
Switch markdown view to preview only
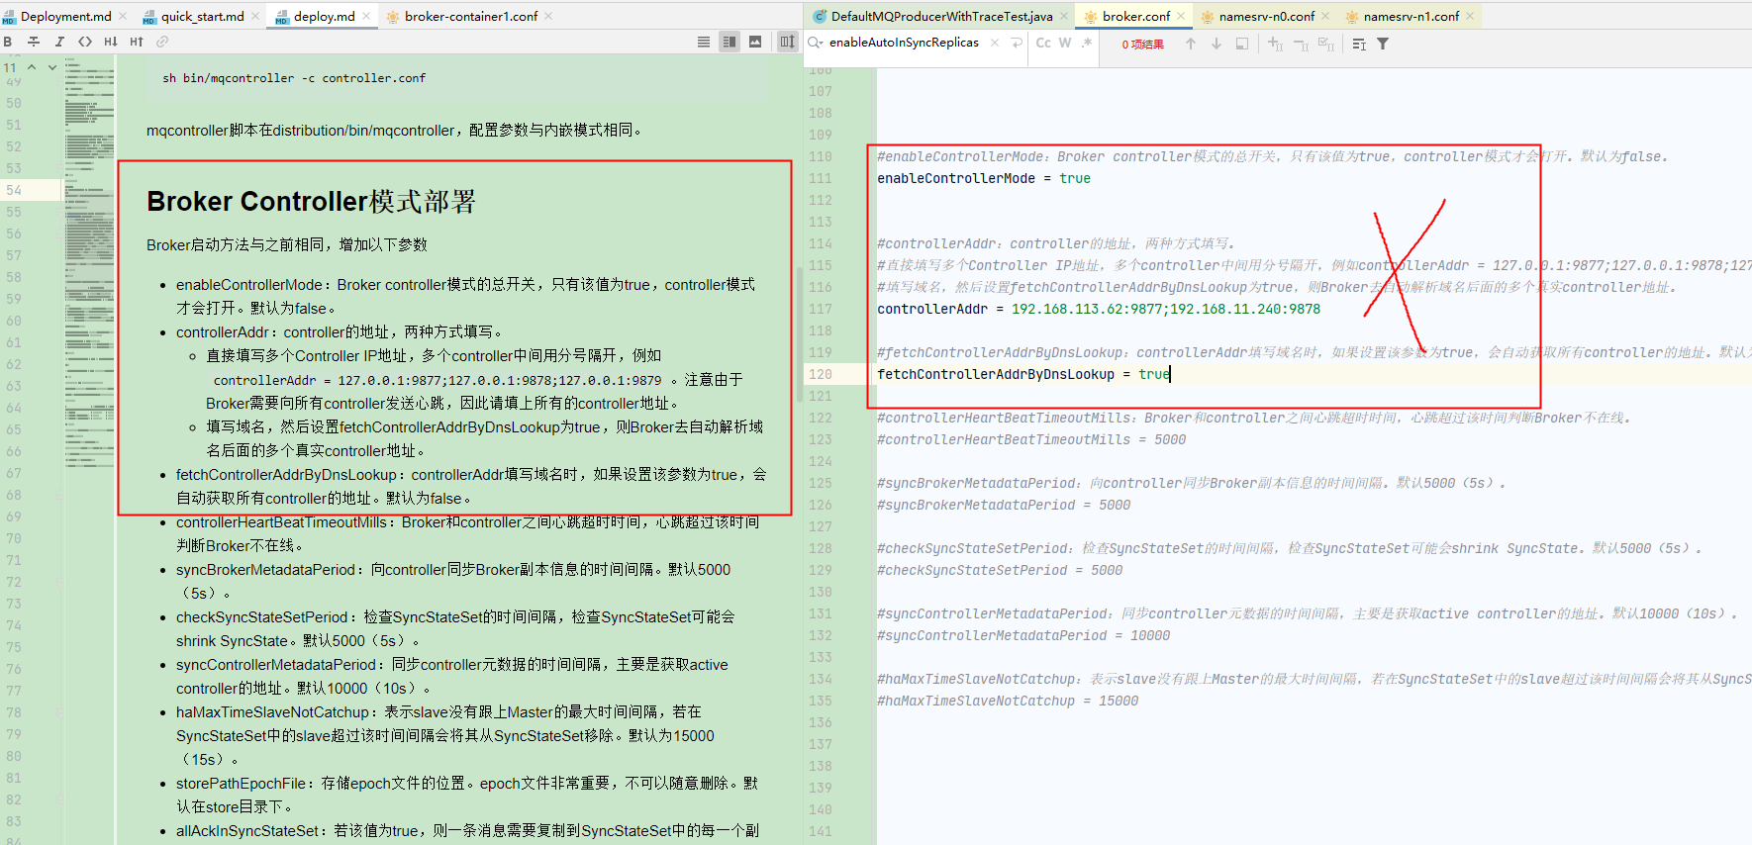coord(755,42)
